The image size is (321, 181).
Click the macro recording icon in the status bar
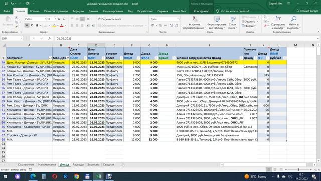pos(30,170)
